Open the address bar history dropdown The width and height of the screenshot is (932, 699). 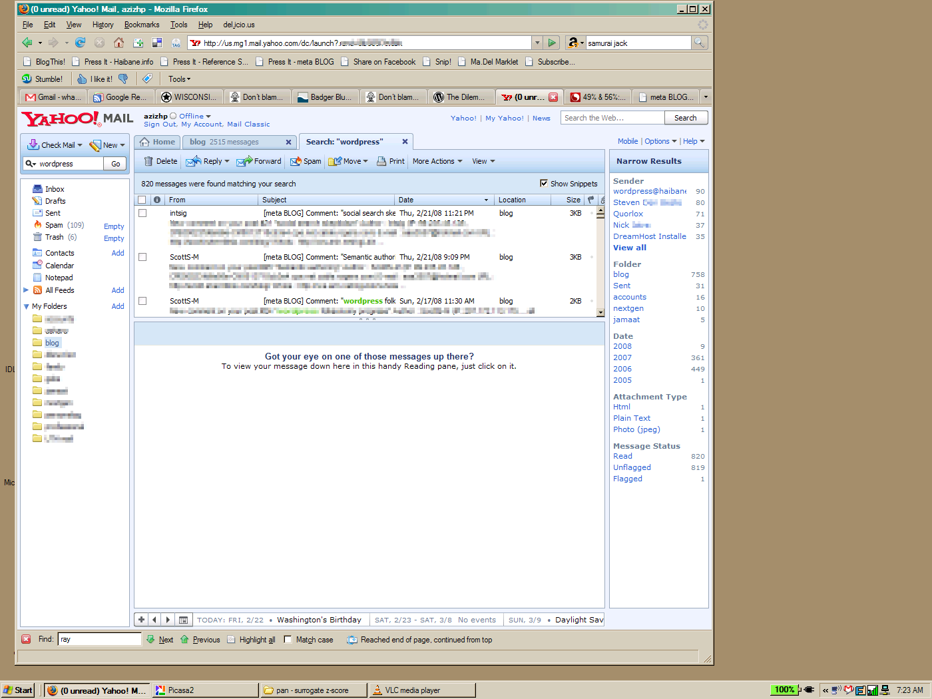coord(537,43)
